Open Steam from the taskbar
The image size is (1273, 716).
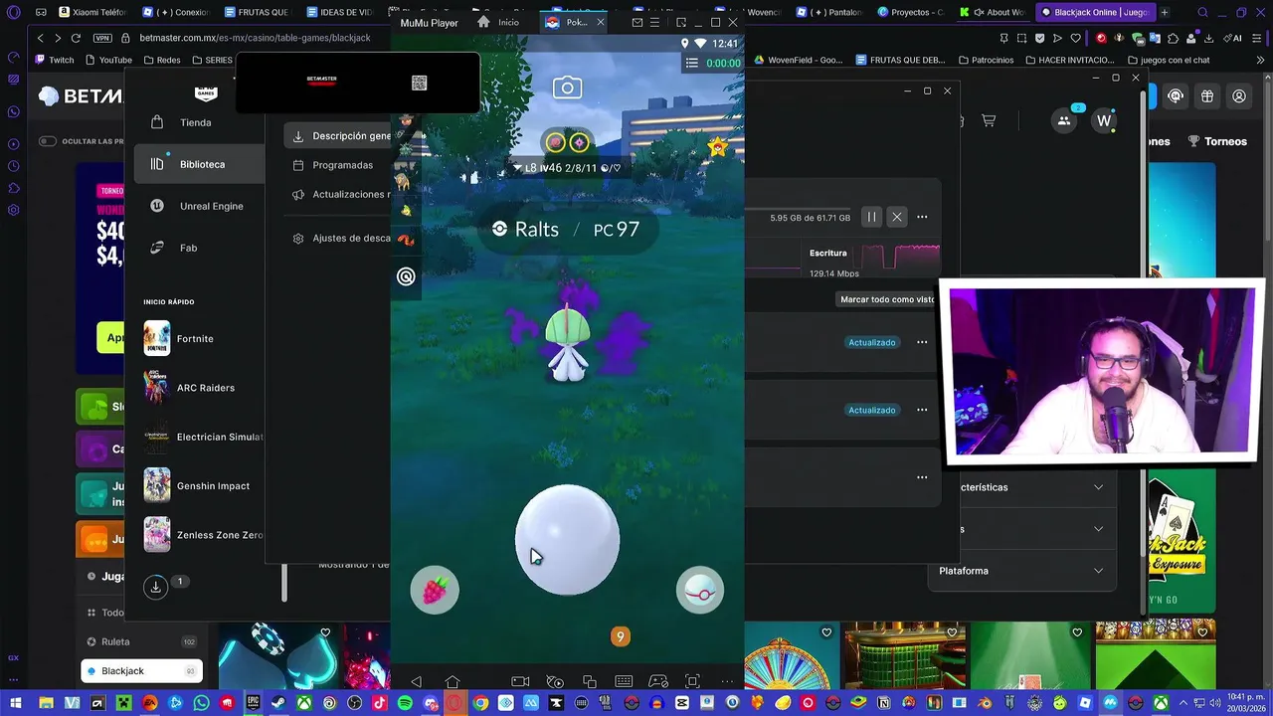tap(277, 703)
